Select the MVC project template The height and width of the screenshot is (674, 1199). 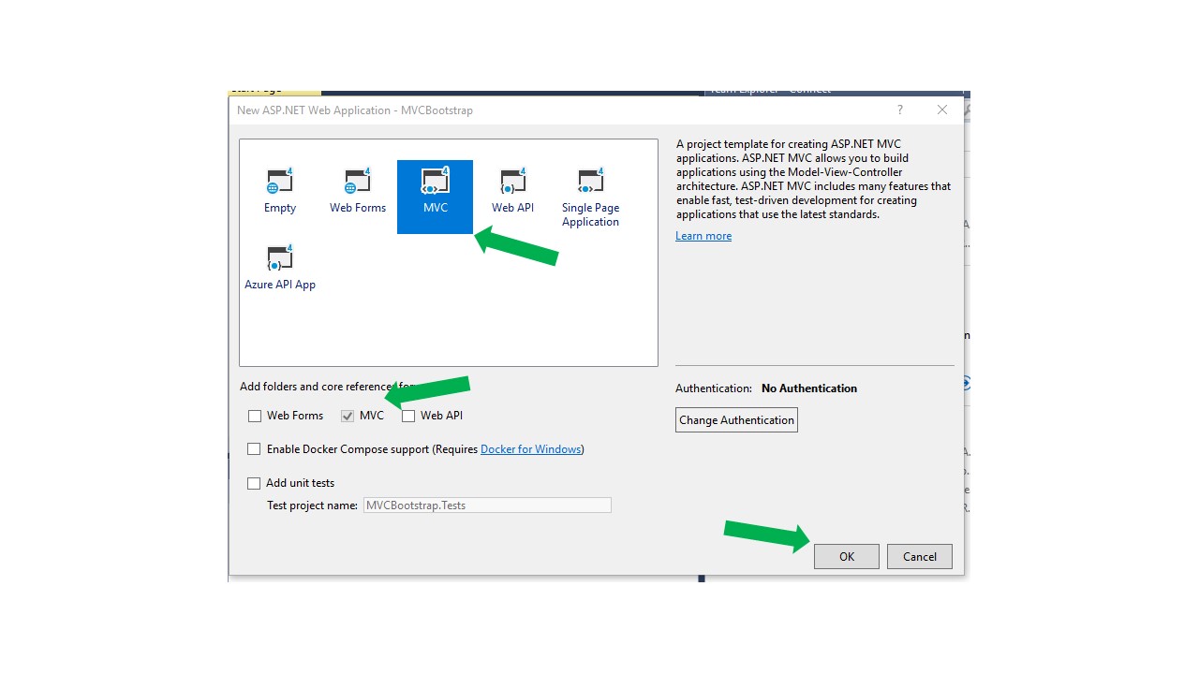tap(436, 197)
